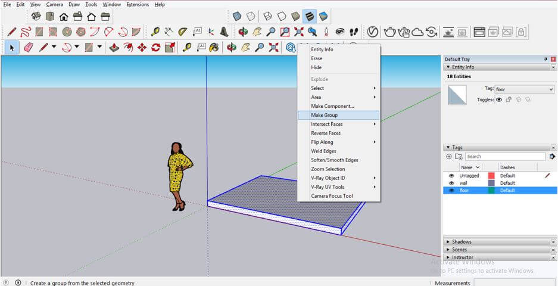Select the Move tool with red arrows

(142, 47)
